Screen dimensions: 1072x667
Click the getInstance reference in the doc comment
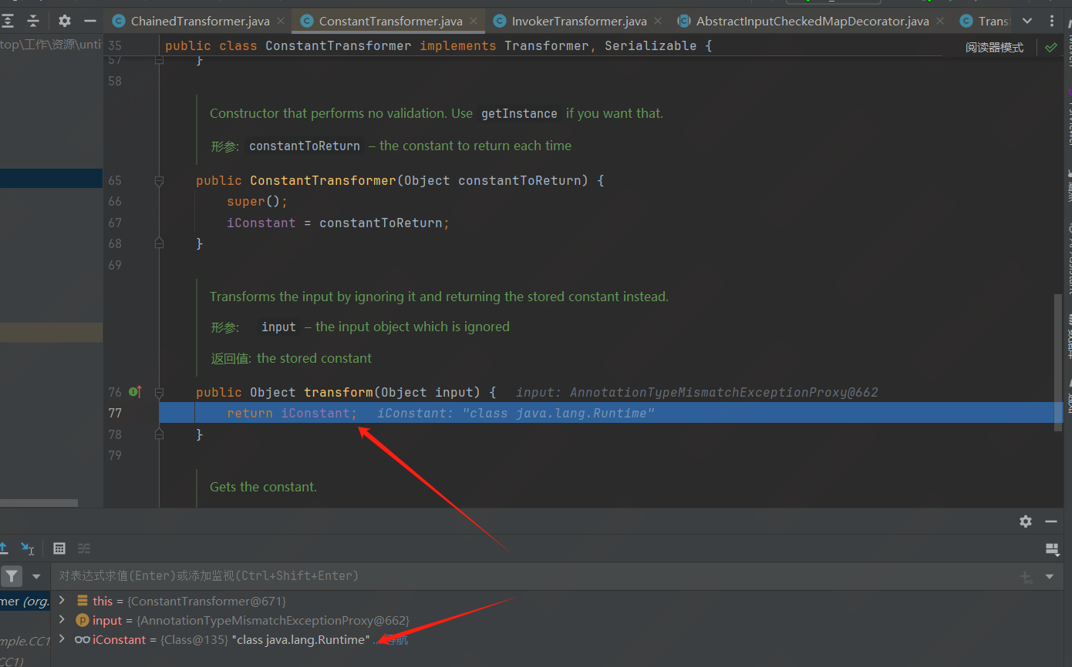[x=519, y=114]
